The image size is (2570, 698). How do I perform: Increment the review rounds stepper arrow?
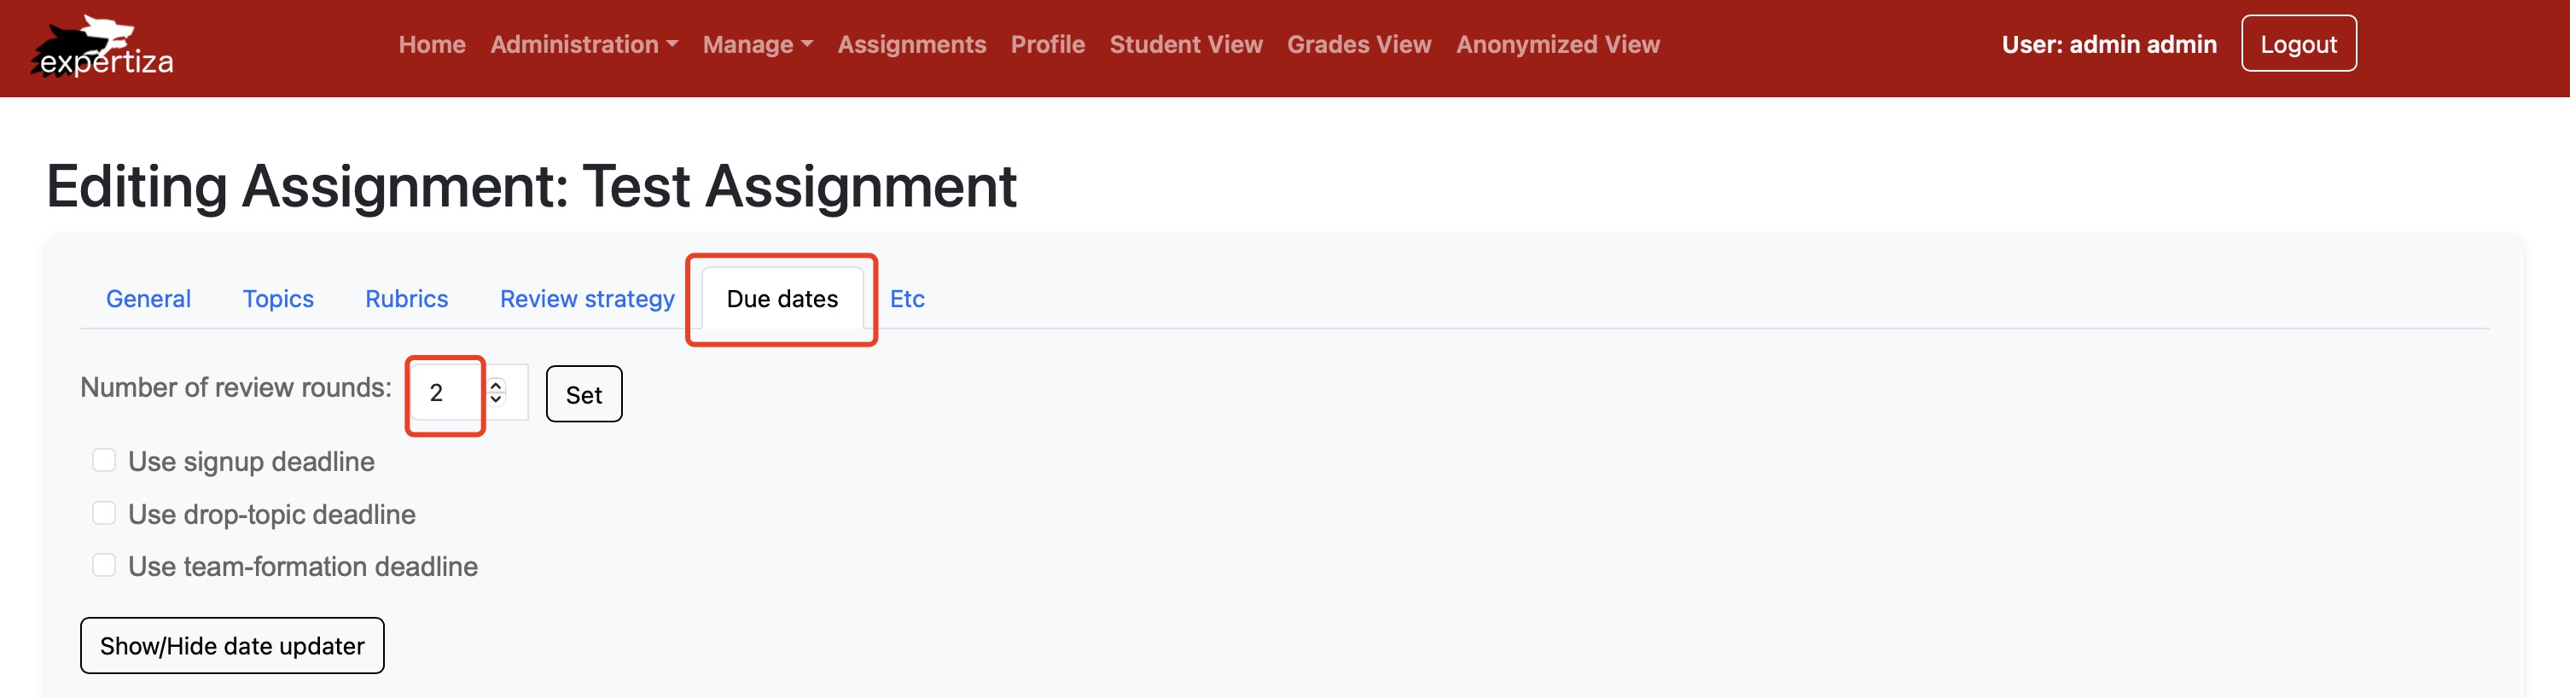[x=496, y=385]
